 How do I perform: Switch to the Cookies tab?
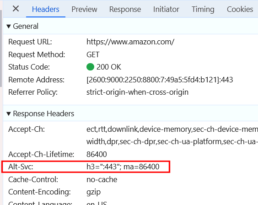pyautogui.click(x=240, y=9)
